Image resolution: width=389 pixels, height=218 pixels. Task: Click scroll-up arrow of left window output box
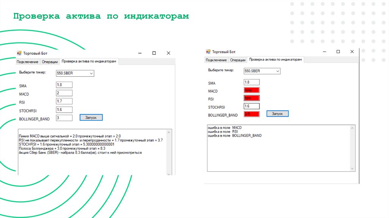(169, 133)
